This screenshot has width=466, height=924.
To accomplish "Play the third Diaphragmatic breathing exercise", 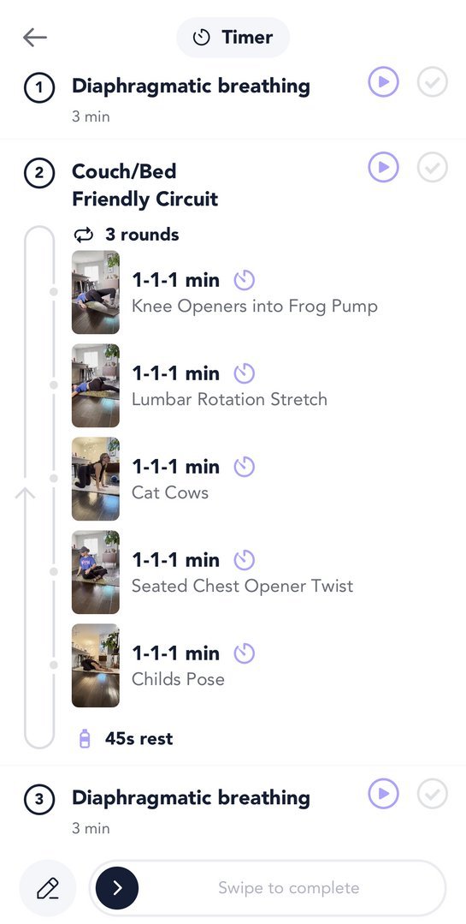I will click(x=384, y=794).
